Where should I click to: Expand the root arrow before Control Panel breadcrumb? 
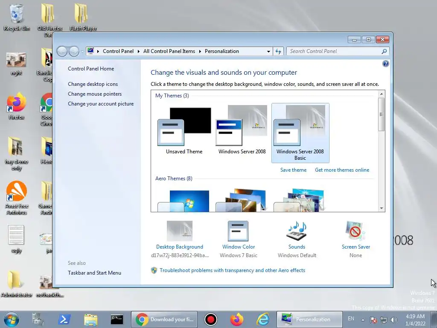point(98,51)
